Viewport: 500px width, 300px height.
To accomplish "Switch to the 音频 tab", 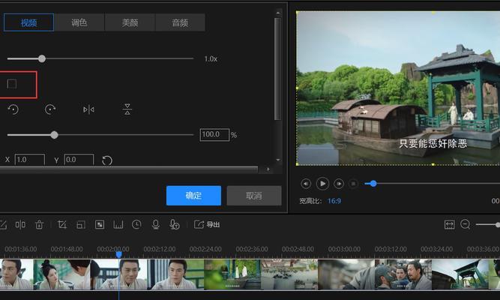I will (x=180, y=22).
